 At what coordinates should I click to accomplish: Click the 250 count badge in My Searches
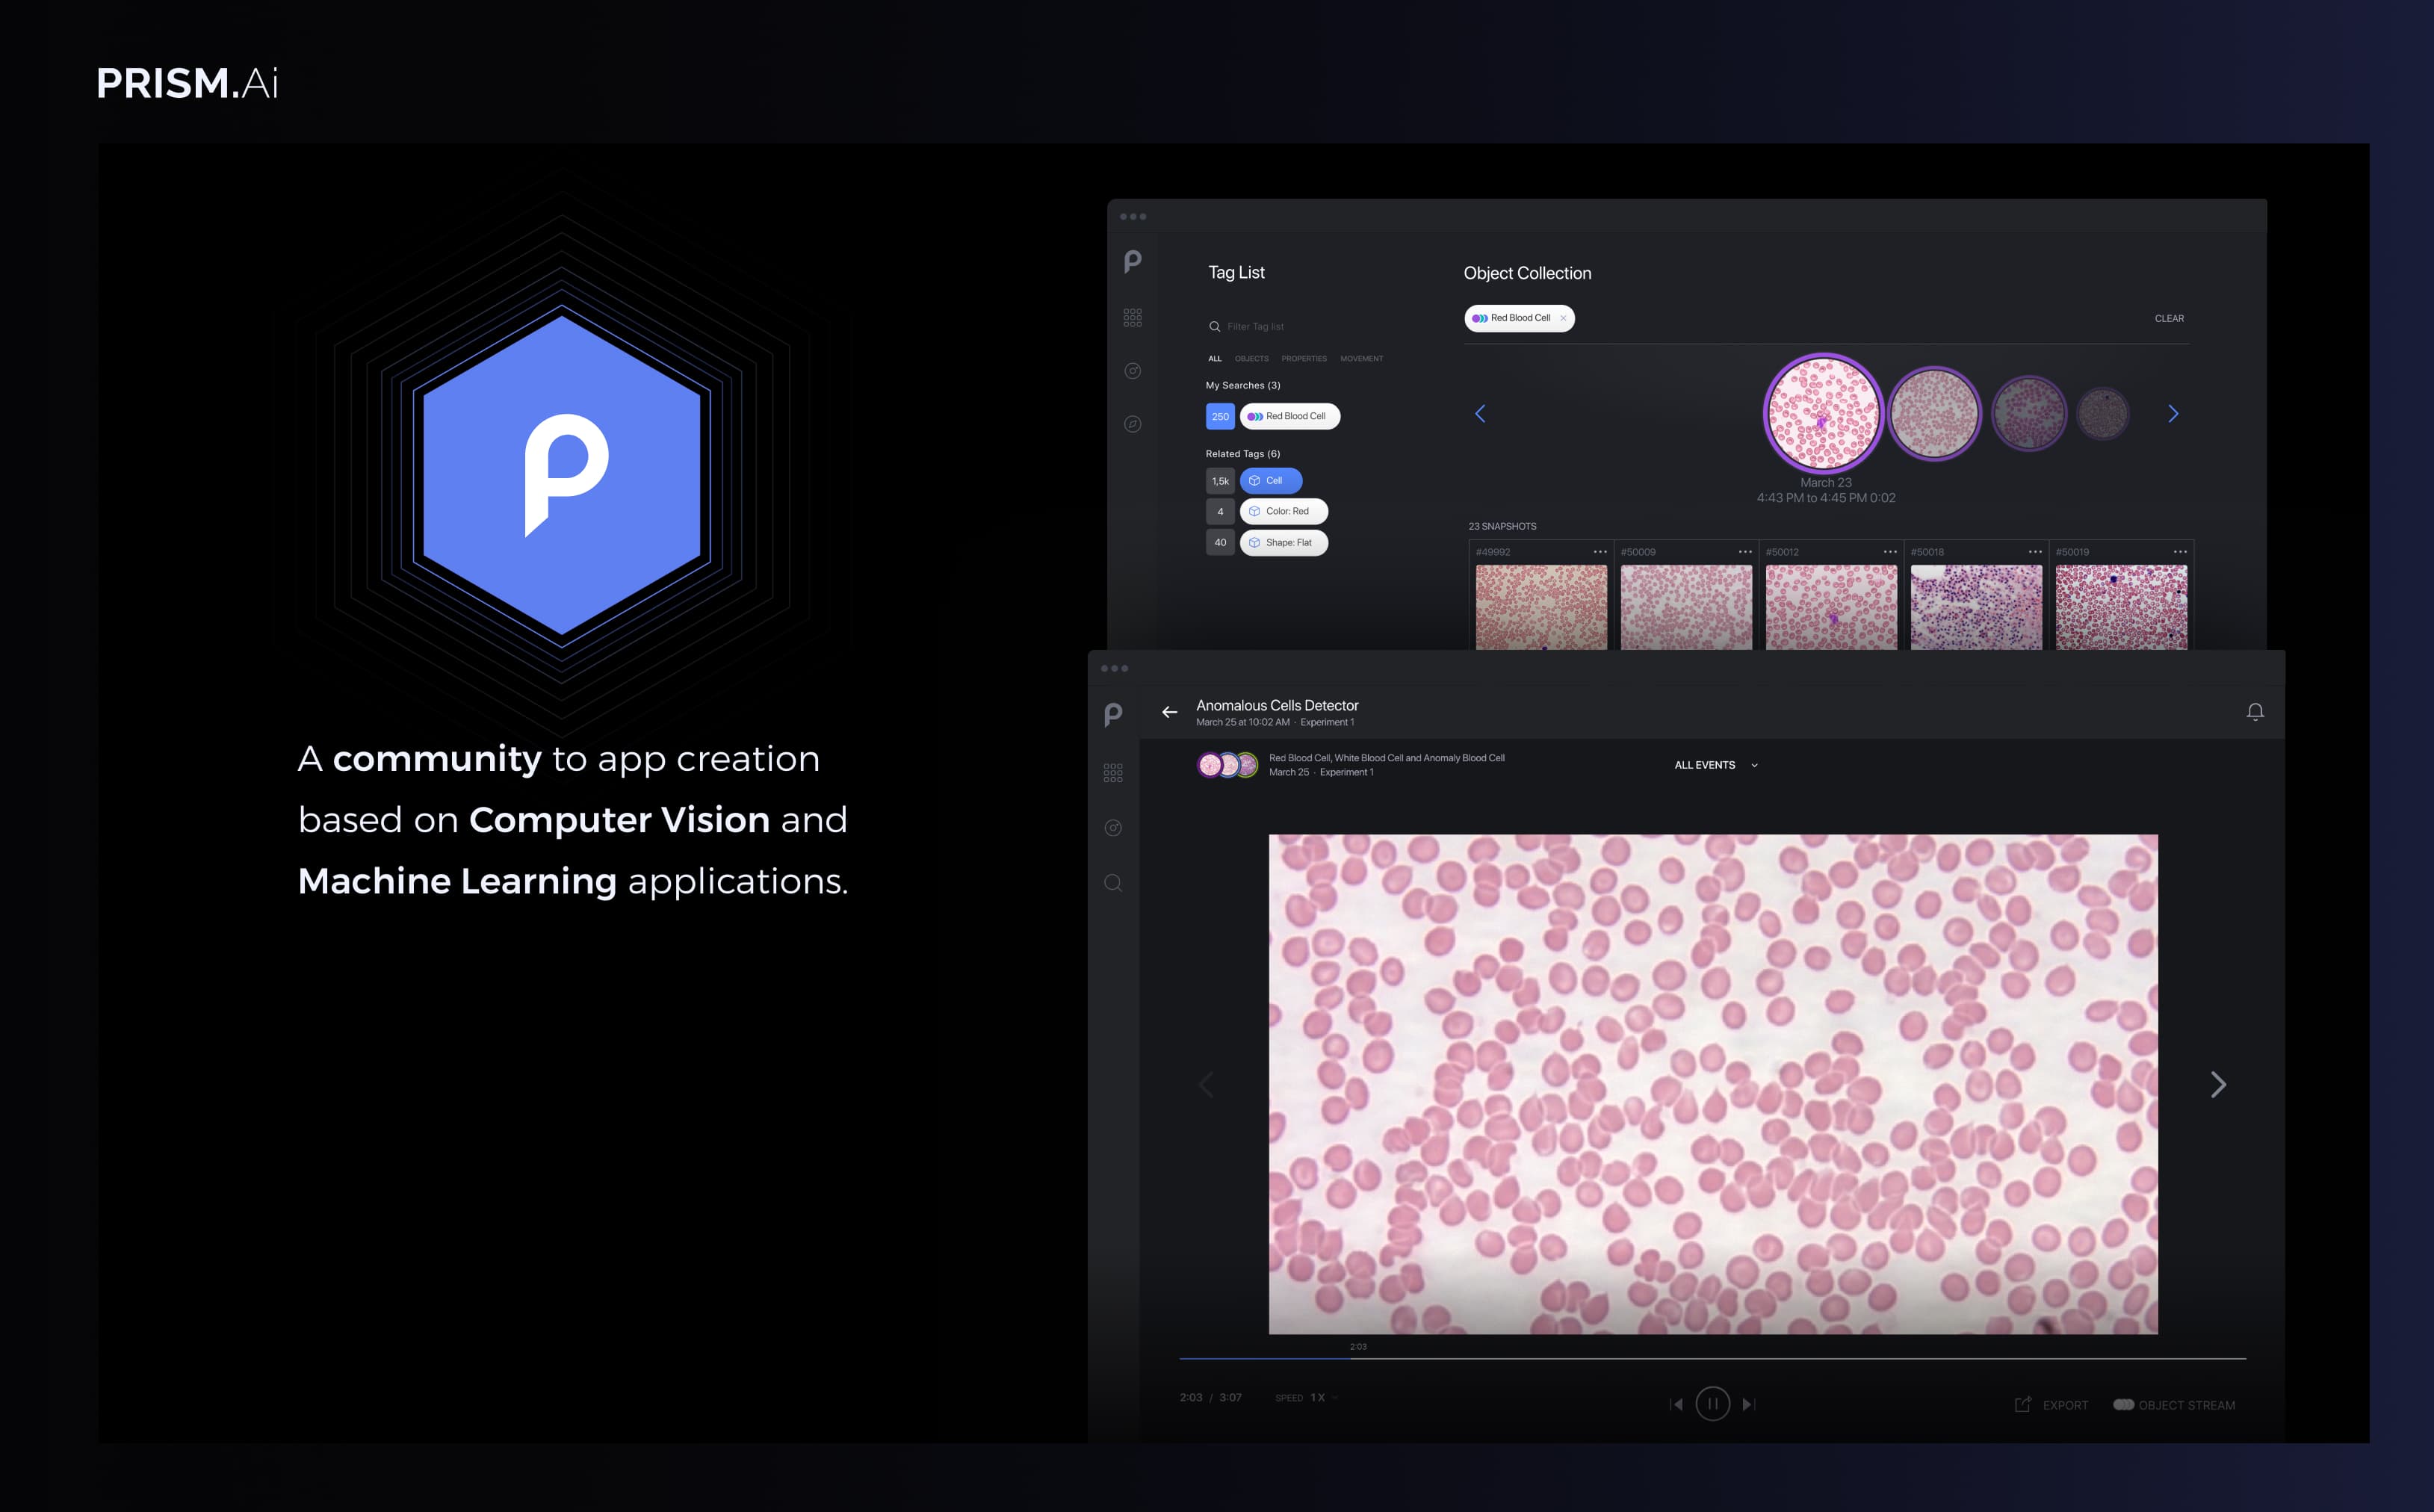pyautogui.click(x=1220, y=417)
